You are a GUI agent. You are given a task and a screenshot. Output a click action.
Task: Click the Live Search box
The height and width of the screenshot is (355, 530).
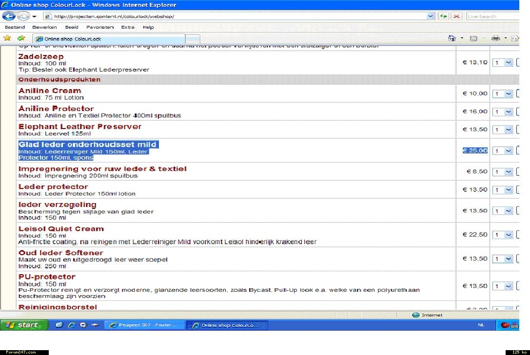(x=492, y=16)
